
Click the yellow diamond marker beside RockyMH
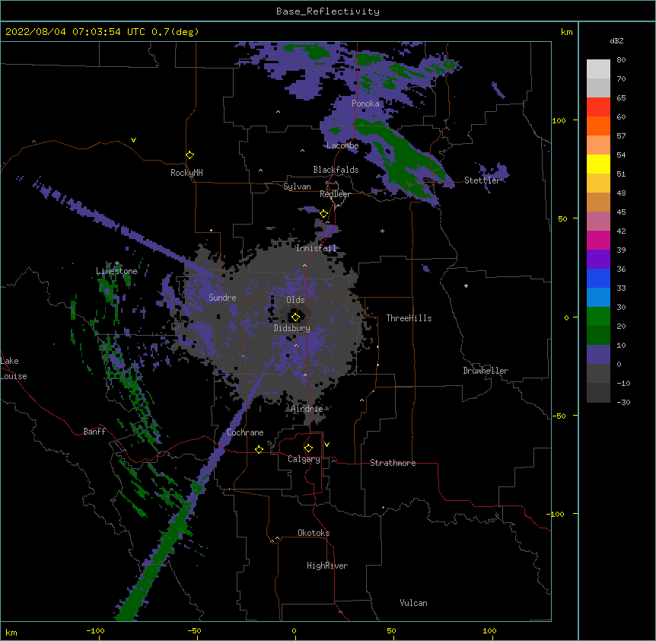[x=190, y=155]
